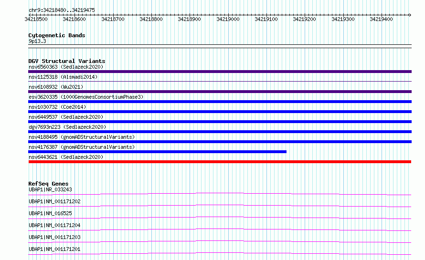The width and height of the screenshot is (425, 260).
Task: Open variant nsv6108932 (Wu2021) label
Action: pyautogui.click(x=56, y=87)
